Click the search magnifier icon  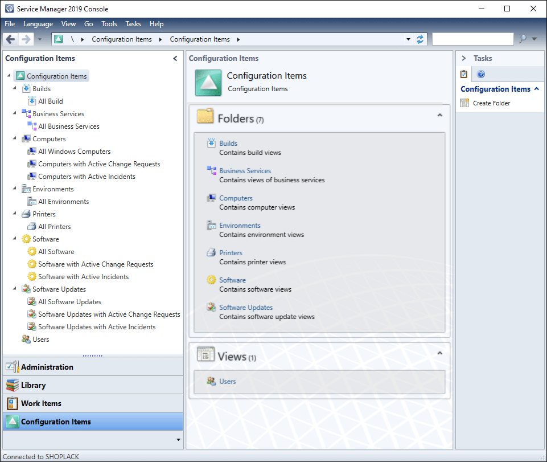coord(523,39)
